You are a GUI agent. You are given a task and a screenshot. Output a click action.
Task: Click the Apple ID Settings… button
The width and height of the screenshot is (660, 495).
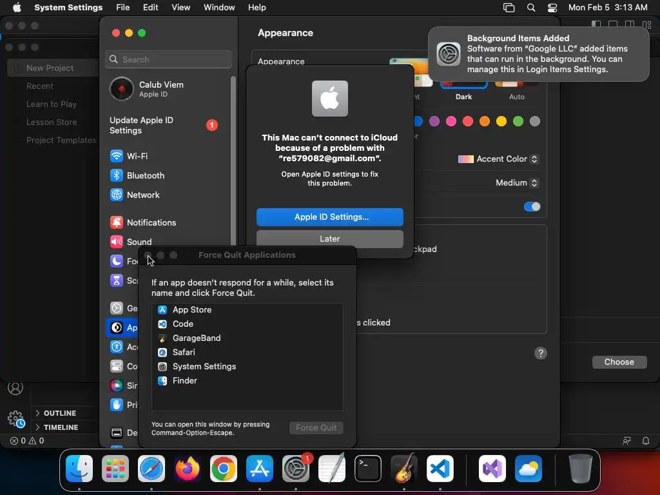(x=329, y=217)
